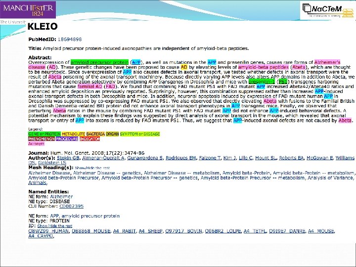Click the SYMPTOM or DISEASE legend swatch
The width and height of the screenshot is (356, 267).
140,134
